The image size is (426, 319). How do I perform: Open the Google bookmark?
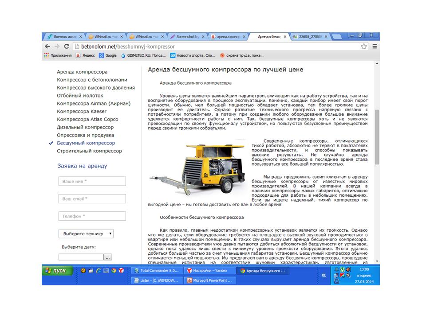point(108,55)
